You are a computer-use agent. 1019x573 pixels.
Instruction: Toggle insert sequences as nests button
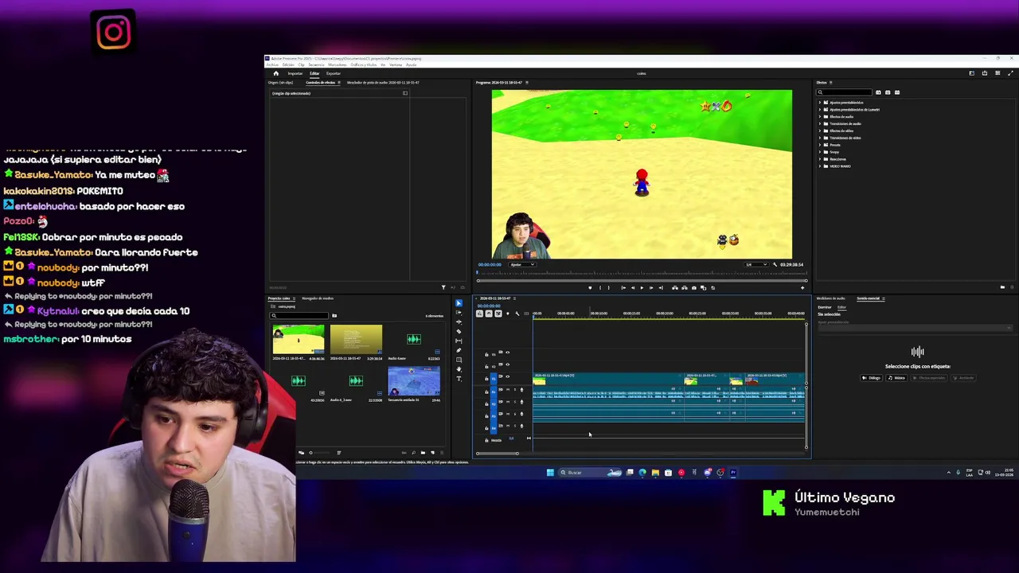[479, 314]
